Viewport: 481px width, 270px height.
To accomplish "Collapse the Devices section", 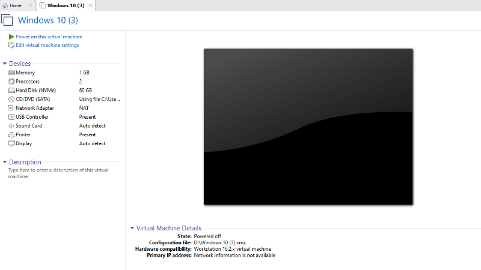I will coord(5,64).
